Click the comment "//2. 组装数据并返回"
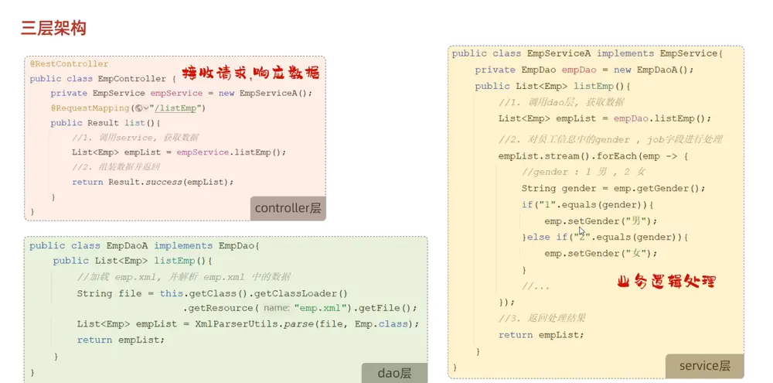 click(116, 167)
